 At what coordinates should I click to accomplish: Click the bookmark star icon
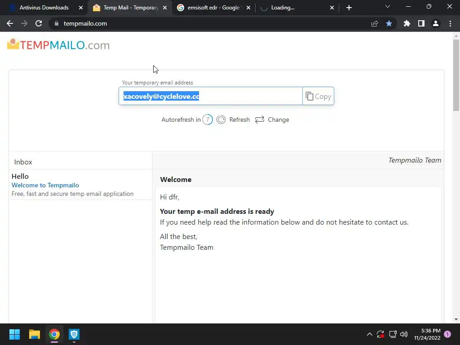[389, 23]
